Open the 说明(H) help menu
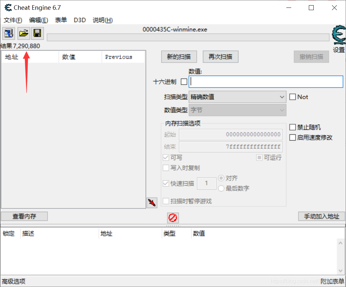The width and height of the screenshot is (346, 287). [x=103, y=20]
